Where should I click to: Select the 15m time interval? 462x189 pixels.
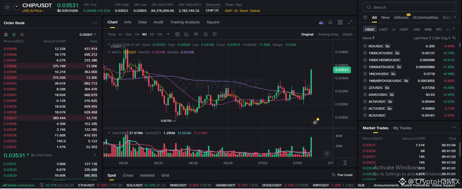[x=128, y=34]
